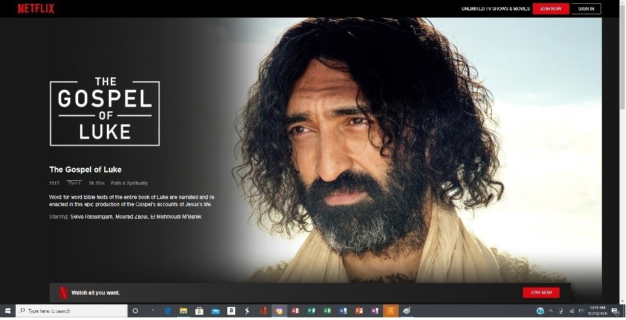This screenshot has width=626, height=320.
Task: Open File Explorer from the taskbar
Action: (x=184, y=311)
